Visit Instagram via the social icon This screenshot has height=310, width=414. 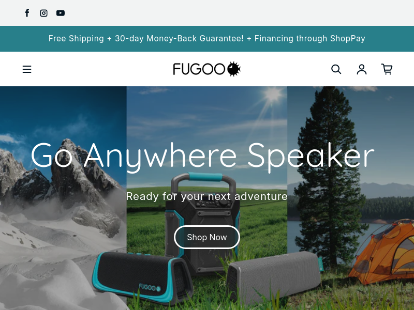coord(44,13)
